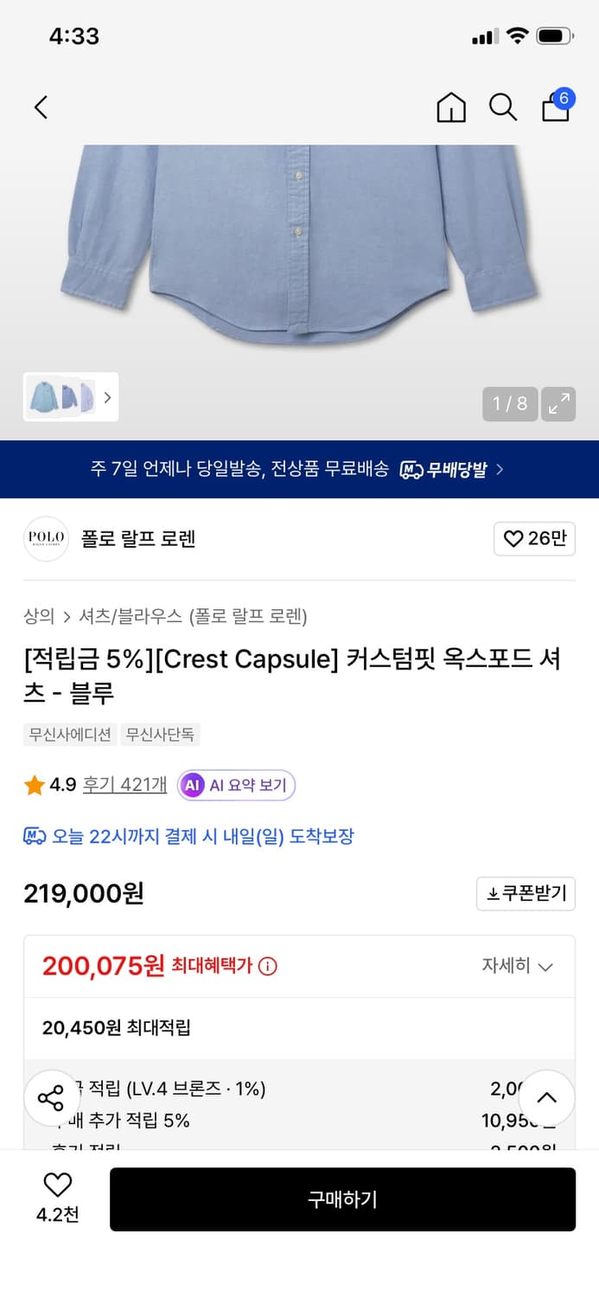
Task: Open the 후기 421개 reviews link
Action: click(x=124, y=784)
